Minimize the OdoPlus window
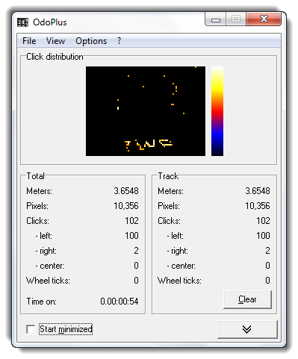Screen dimensions: 298x359 pyautogui.click(x=216, y=19)
